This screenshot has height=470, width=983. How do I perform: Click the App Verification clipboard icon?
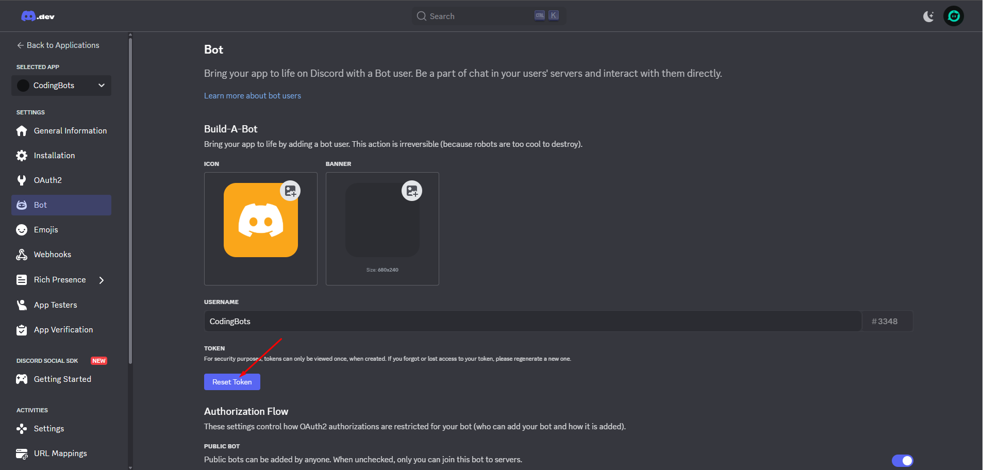[22, 330]
